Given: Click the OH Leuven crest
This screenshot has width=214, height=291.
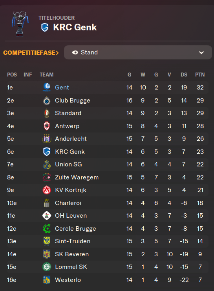Looking at the screenshot, I should tap(47, 216).
